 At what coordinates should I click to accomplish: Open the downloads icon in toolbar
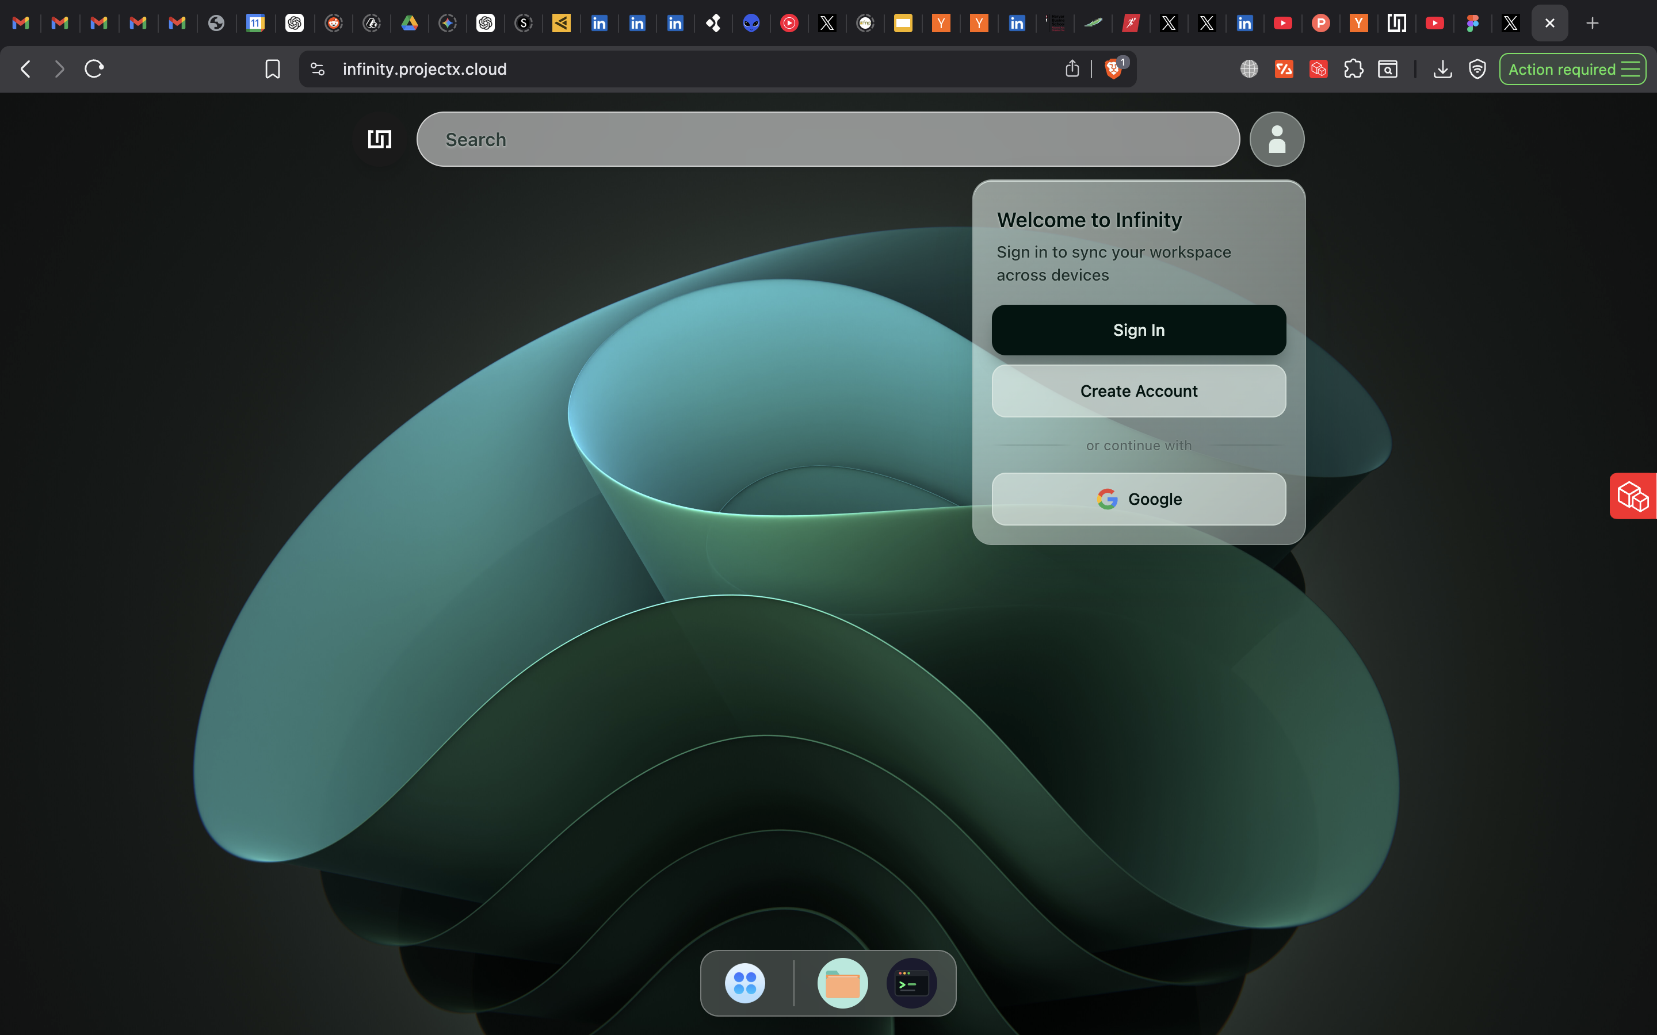pyautogui.click(x=1442, y=68)
